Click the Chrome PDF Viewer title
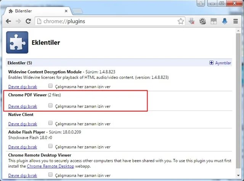244x181 pixels. click(x=27, y=95)
